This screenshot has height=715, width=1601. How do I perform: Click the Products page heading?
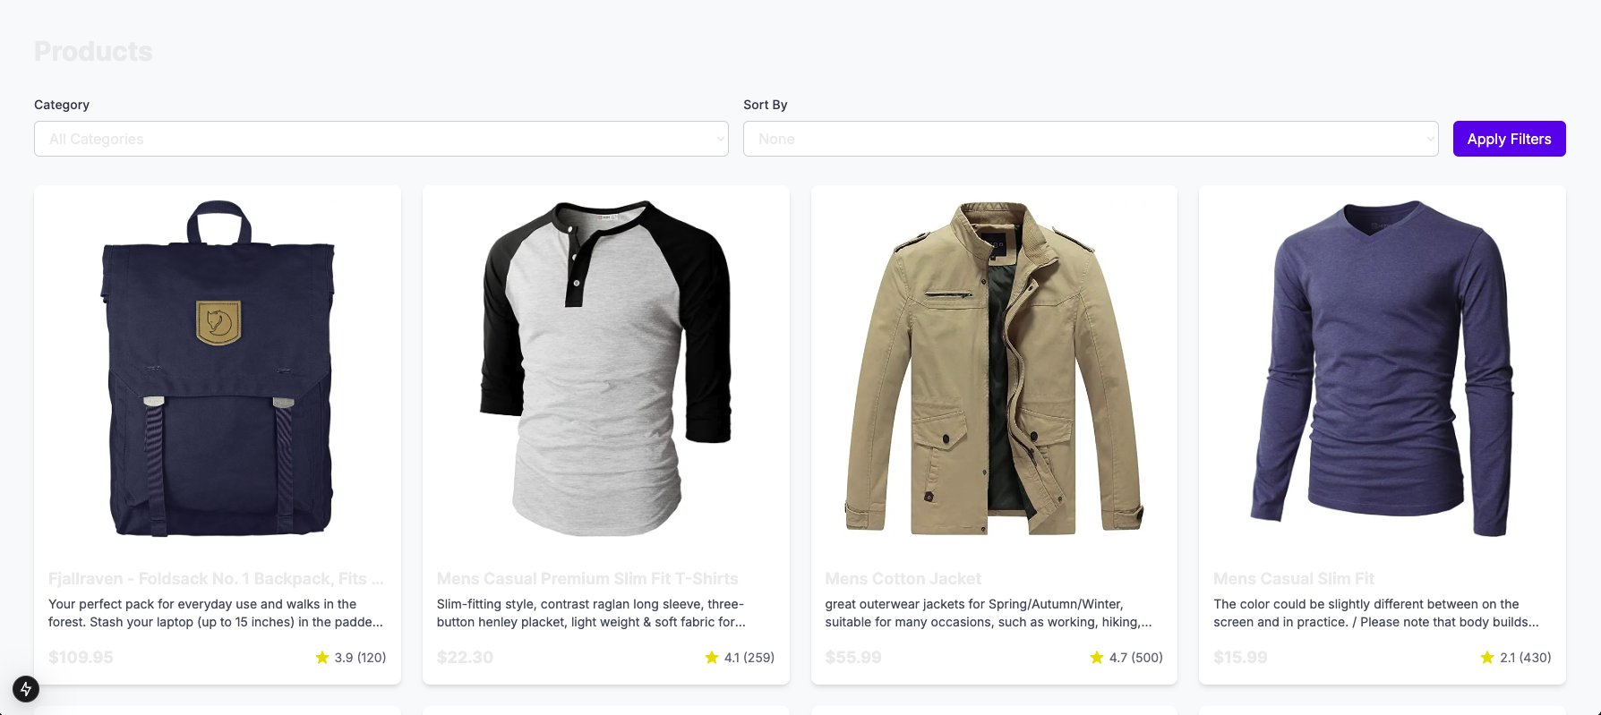pos(93,52)
